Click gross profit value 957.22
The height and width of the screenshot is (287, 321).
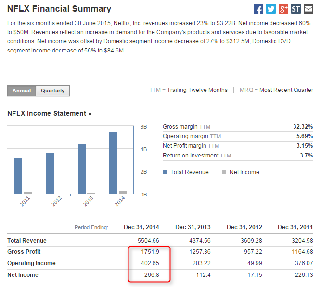click(253, 252)
